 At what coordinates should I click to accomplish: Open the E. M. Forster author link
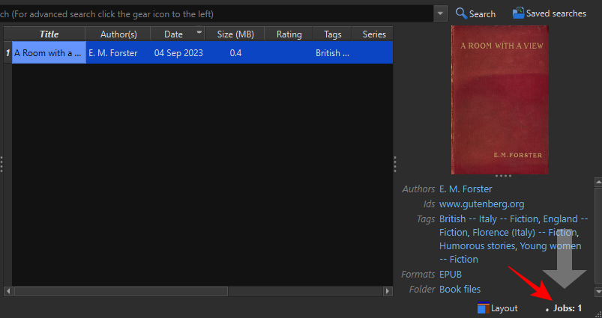[x=466, y=189]
